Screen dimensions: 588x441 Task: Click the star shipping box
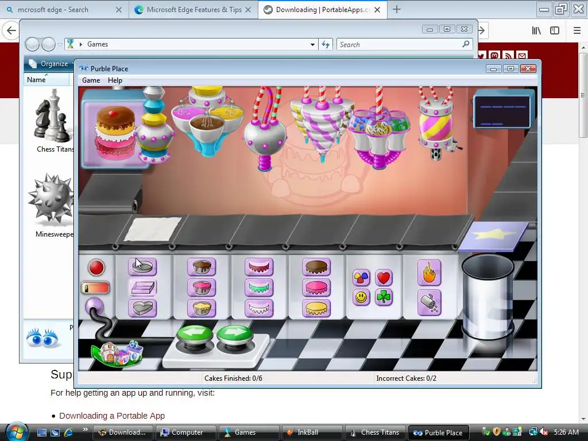493,236
